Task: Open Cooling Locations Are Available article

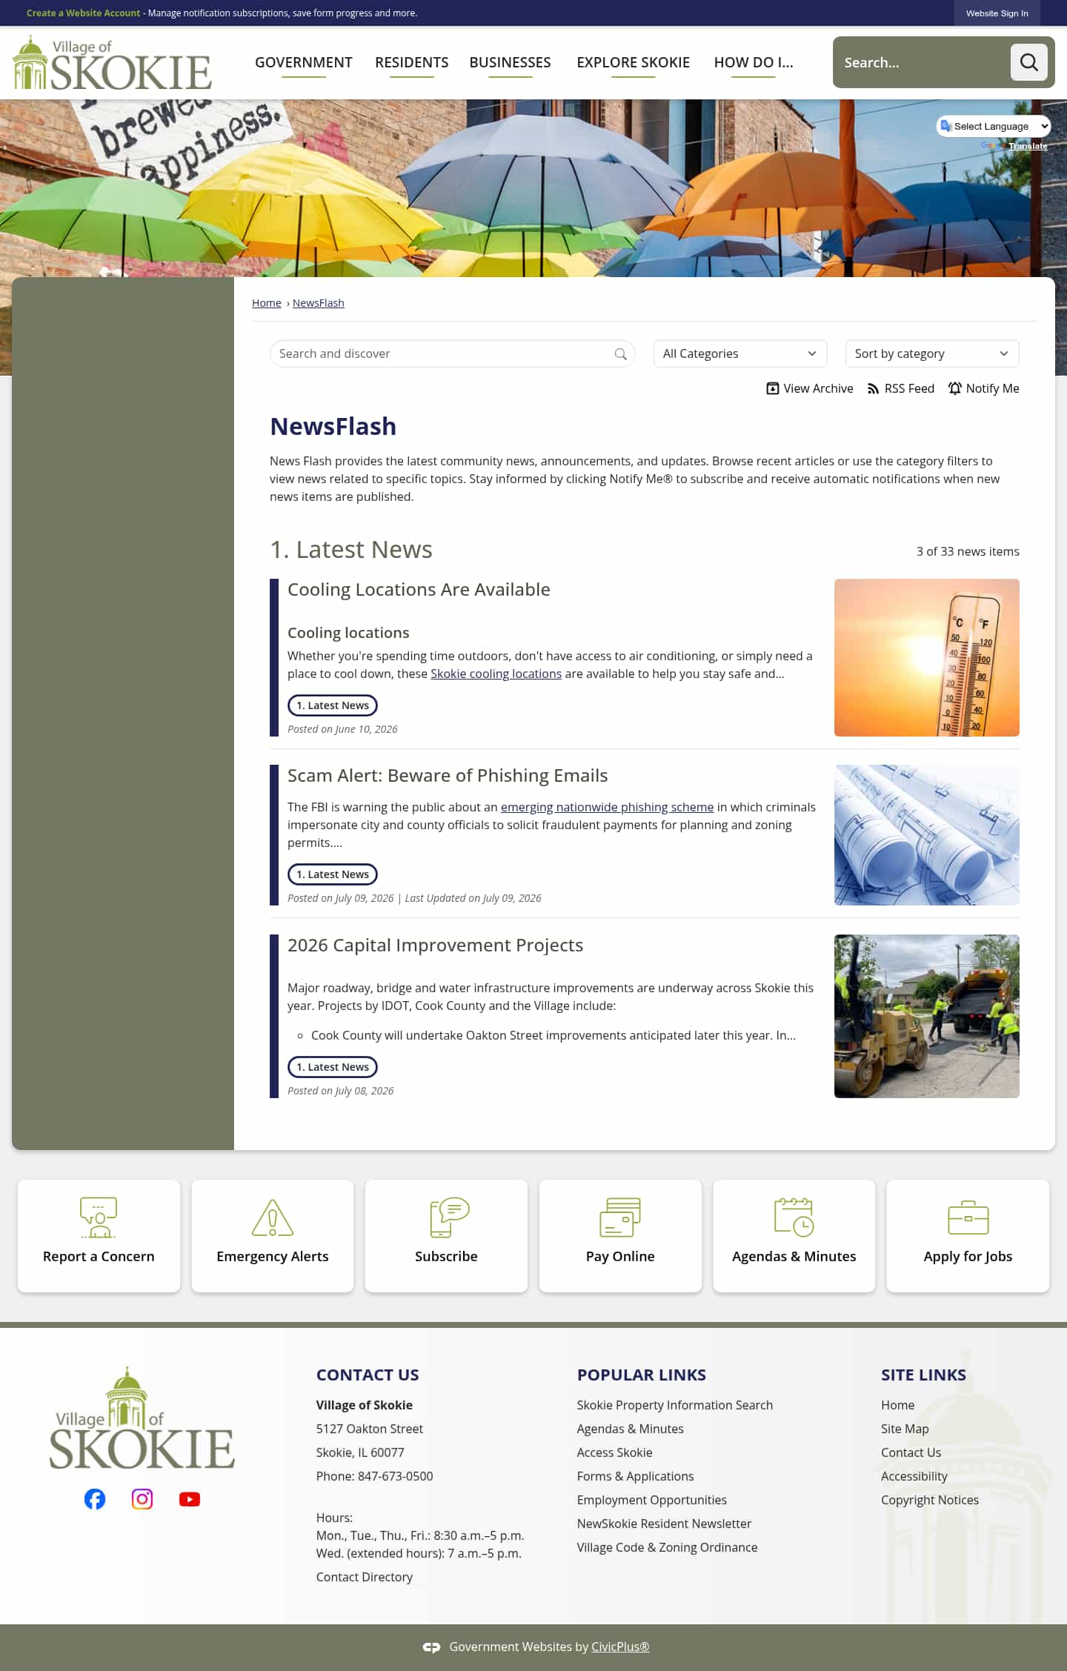Action: (x=419, y=589)
